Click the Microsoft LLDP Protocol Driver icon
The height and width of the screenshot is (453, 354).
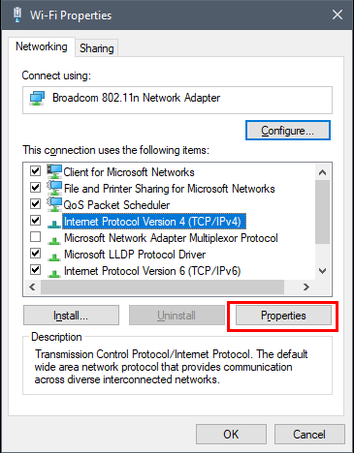pos(54,257)
